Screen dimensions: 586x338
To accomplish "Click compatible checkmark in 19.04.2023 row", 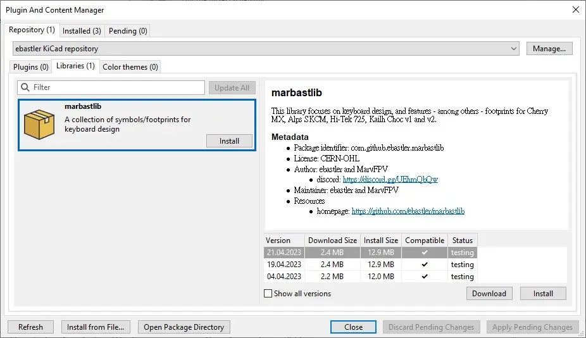I will [425, 265].
